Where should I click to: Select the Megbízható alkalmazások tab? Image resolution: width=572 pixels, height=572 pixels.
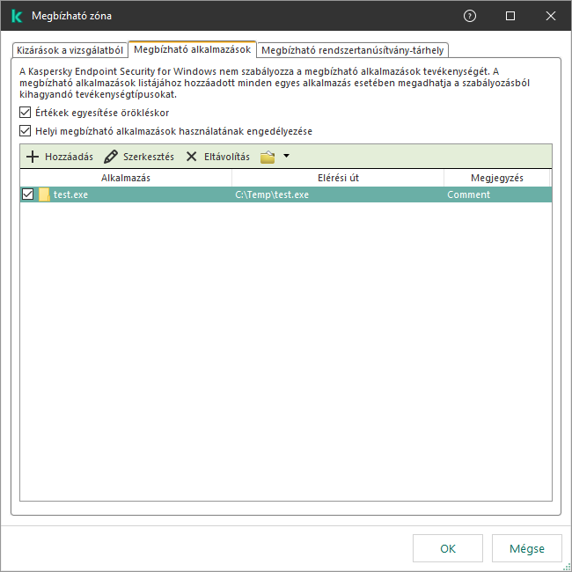pyautogui.click(x=192, y=49)
